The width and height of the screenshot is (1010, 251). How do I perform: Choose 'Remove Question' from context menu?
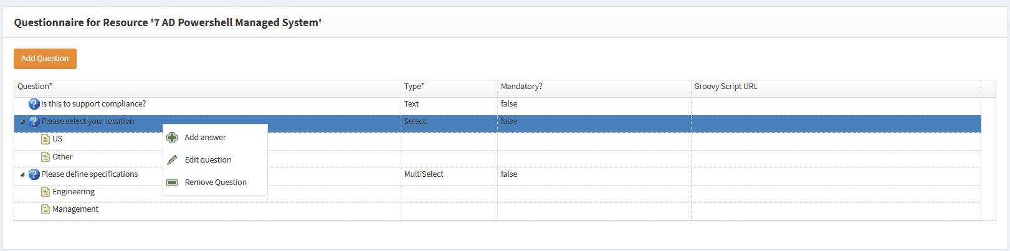click(216, 182)
